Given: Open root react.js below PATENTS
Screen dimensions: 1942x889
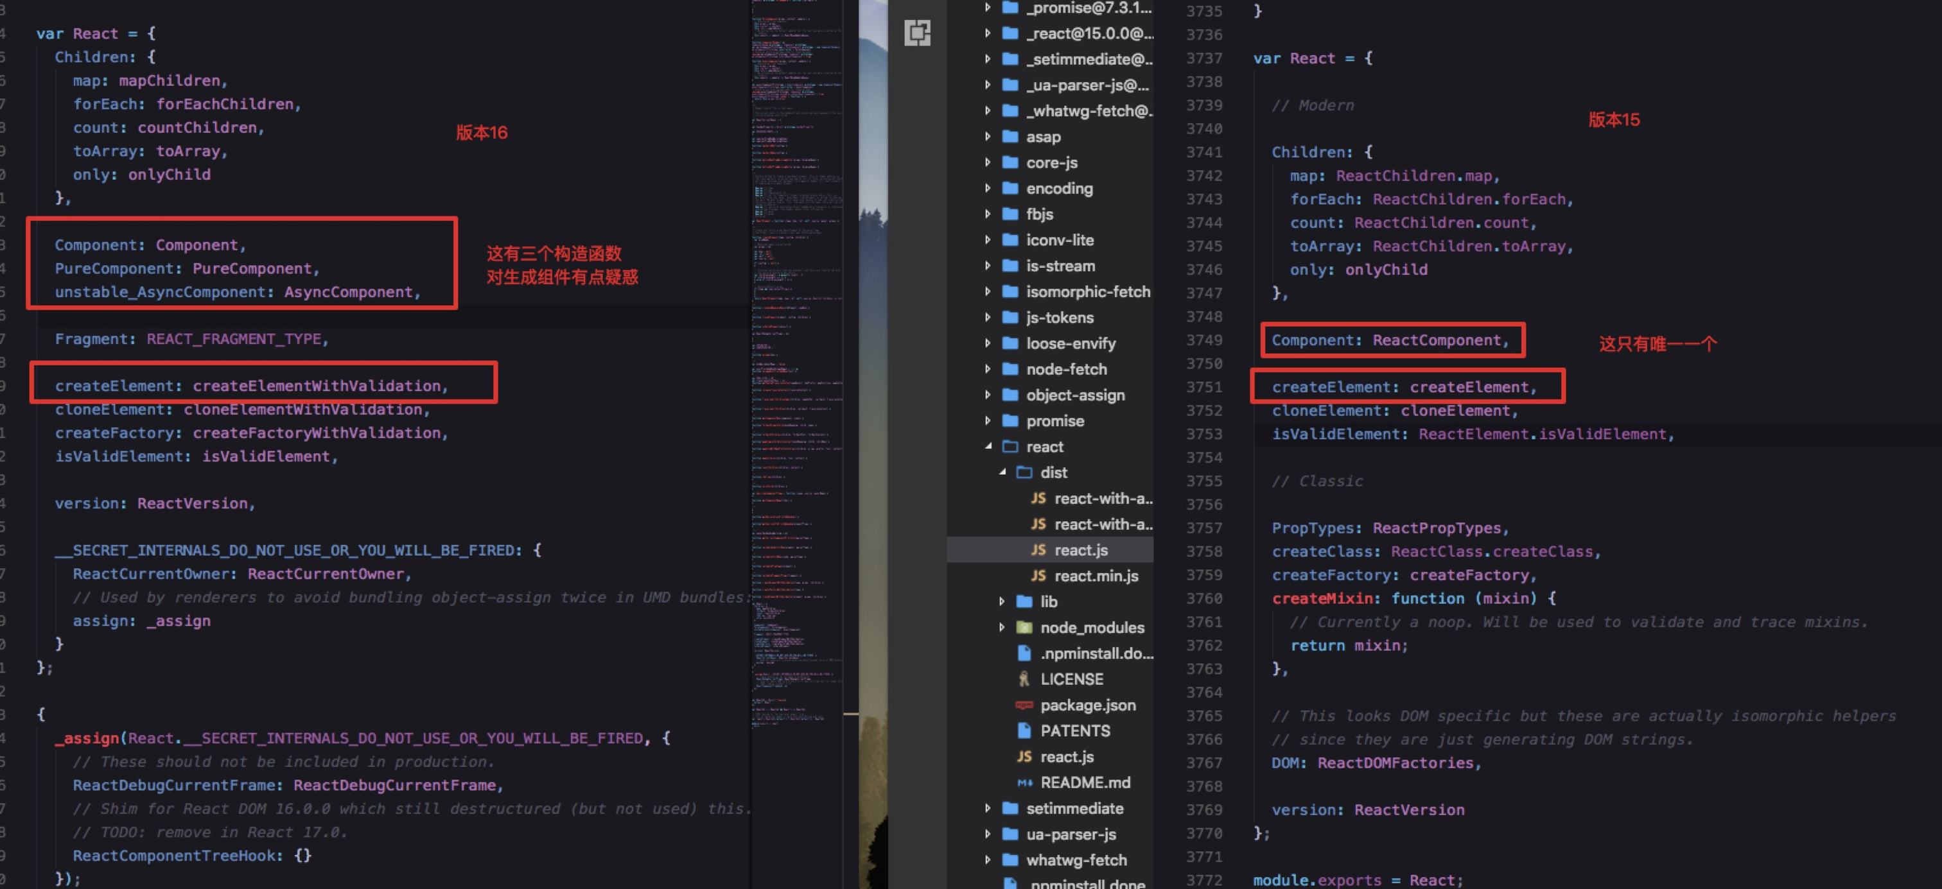Looking at the screenshot, I should 1065,757.
